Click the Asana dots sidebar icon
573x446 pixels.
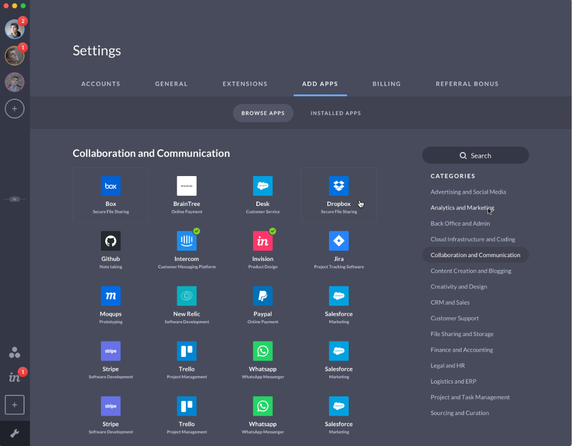click(14, 352)
